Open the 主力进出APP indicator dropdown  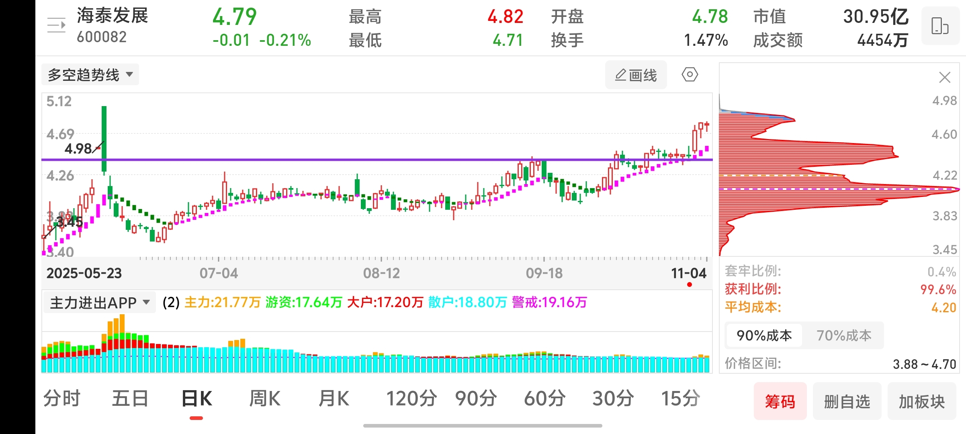[99, 303]
